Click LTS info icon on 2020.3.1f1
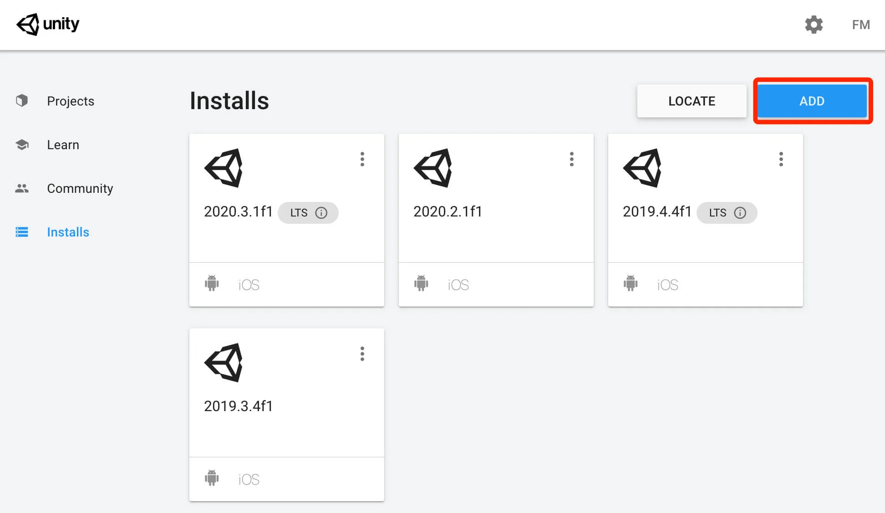The width and height of the screenshot is (885, 513). click(321, 213)
